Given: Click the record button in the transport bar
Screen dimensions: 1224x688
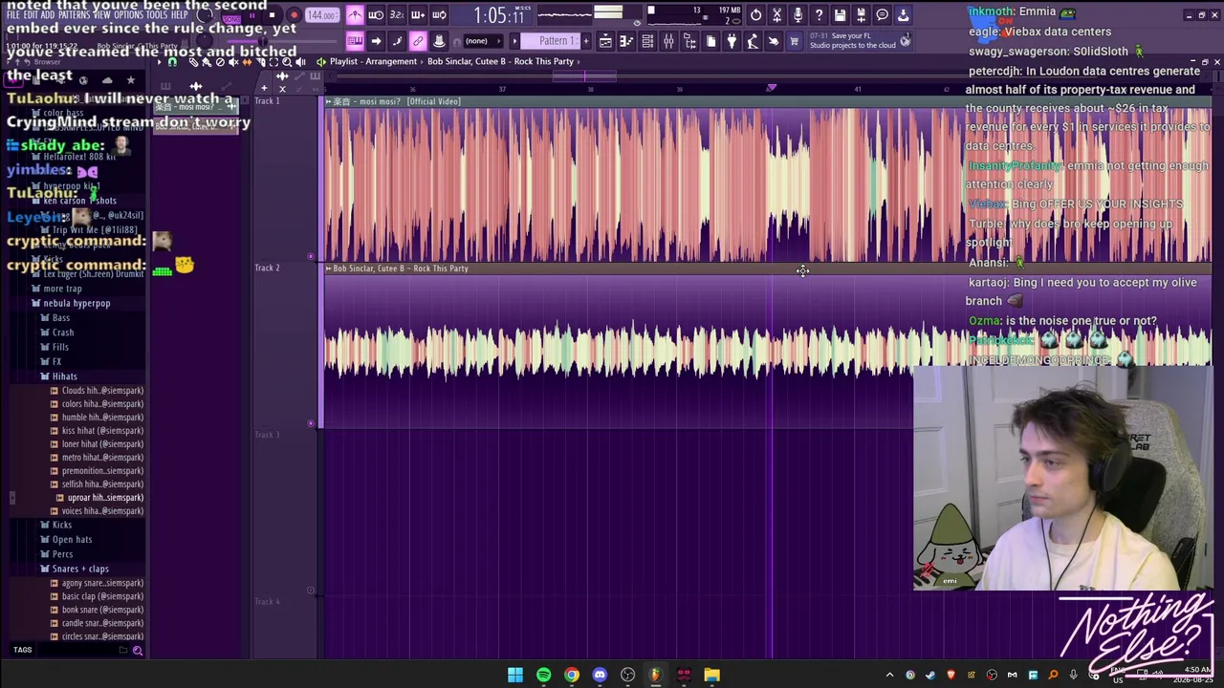Looking at the screenshot, I should point(294,15).
